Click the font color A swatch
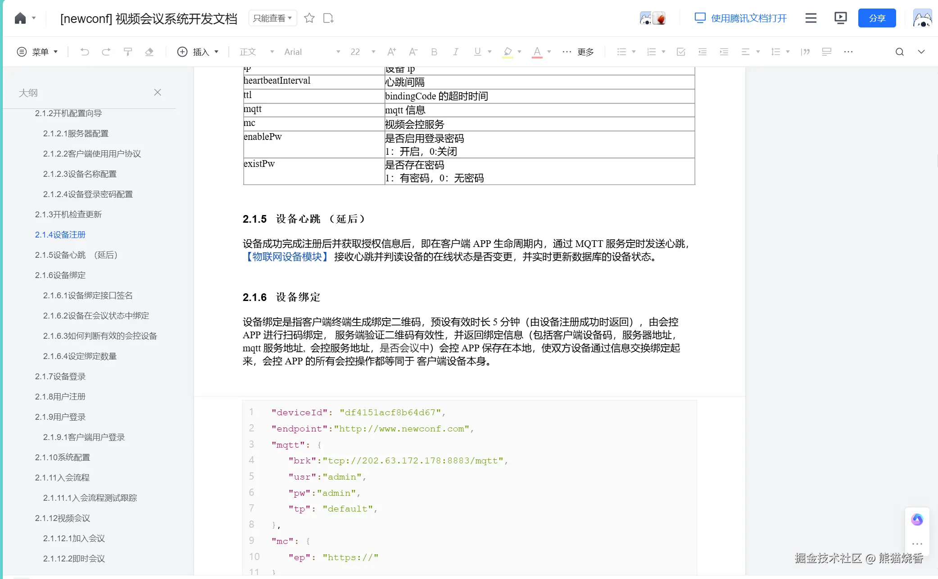Viewport: 938px width, 579px height. pos(537,52)
